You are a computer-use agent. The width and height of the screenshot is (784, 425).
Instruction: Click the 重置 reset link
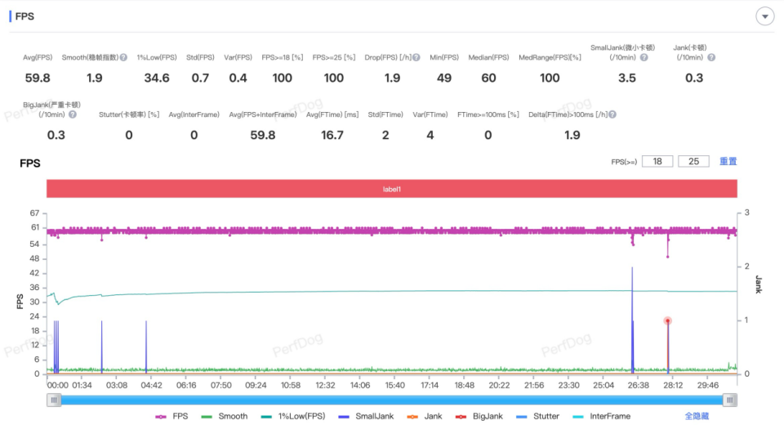(x=728, y=161)
